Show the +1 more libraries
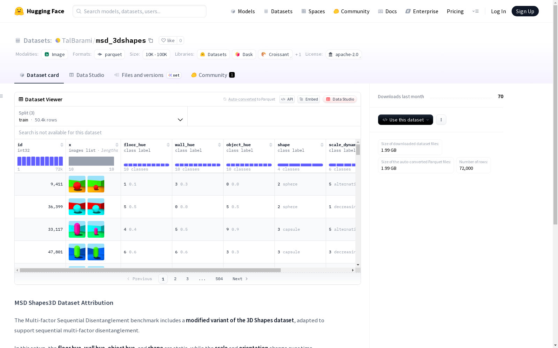558x348 pixels. tap(298, 54)
